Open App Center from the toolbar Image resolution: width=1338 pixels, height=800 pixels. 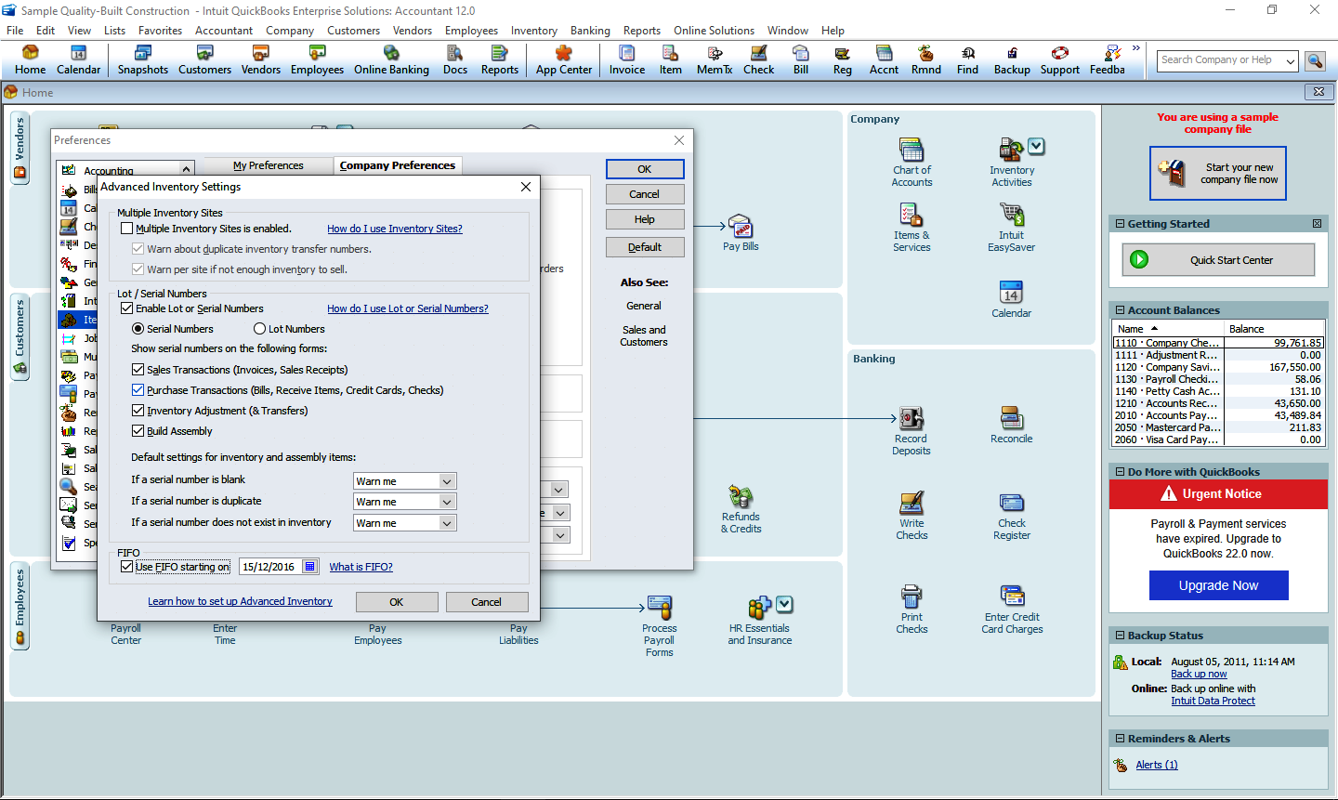pos(564,60)
